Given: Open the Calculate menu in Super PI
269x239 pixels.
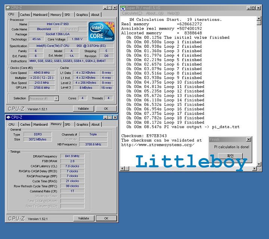Looking at the screenshot, I should (132, 13).
